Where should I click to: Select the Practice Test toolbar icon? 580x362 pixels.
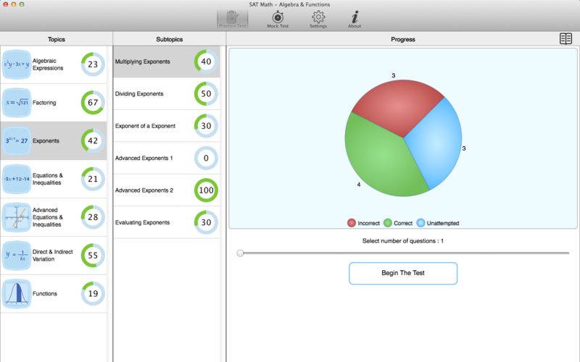(x=233, y=18)
